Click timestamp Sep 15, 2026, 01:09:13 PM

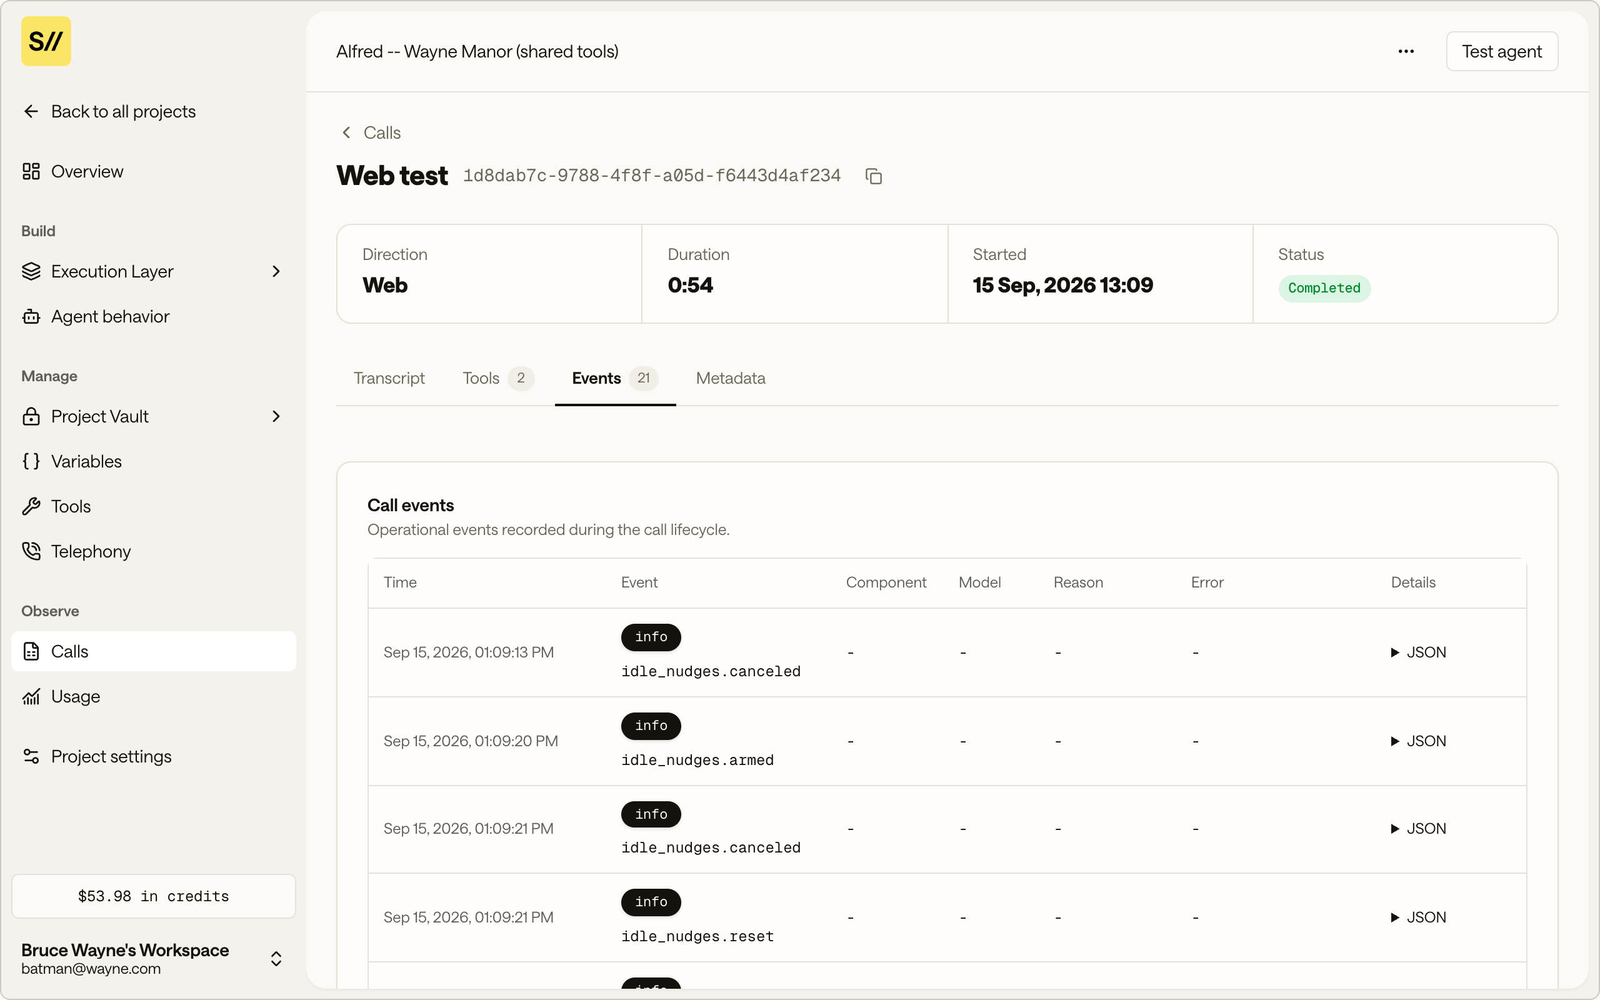coord(468,652)
